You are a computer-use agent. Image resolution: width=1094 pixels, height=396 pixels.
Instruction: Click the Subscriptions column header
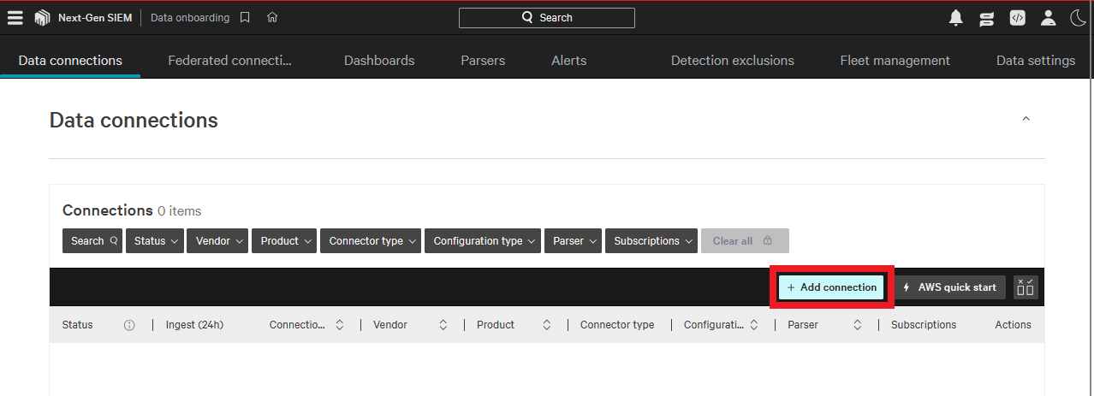coord(924,325)
